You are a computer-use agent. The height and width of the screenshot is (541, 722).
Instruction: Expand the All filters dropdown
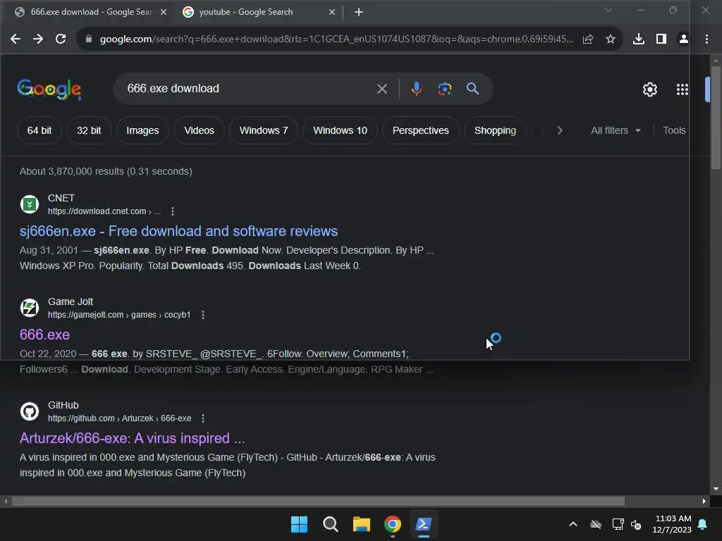pos(616,130)
